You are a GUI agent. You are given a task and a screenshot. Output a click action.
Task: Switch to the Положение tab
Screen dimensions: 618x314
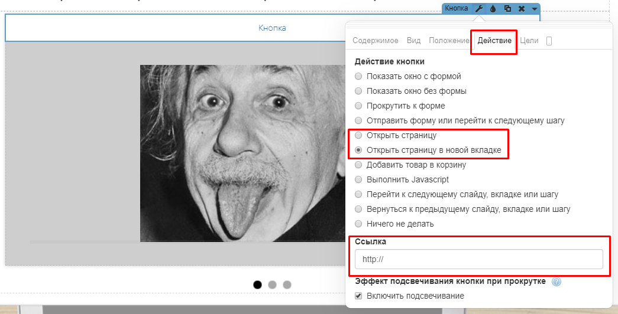click(x=449, y=41)
